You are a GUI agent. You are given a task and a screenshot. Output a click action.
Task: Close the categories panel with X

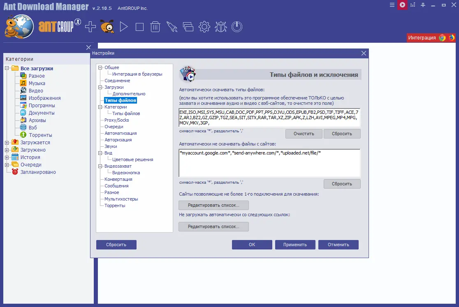tap(88, 47)
